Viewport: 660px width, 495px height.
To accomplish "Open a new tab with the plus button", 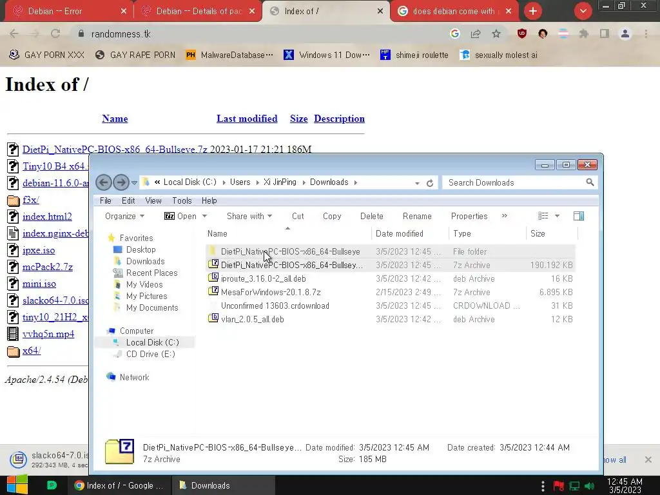I will pos(533,11).
